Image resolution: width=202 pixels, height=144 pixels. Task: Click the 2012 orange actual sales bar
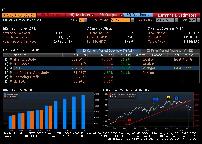50,117
